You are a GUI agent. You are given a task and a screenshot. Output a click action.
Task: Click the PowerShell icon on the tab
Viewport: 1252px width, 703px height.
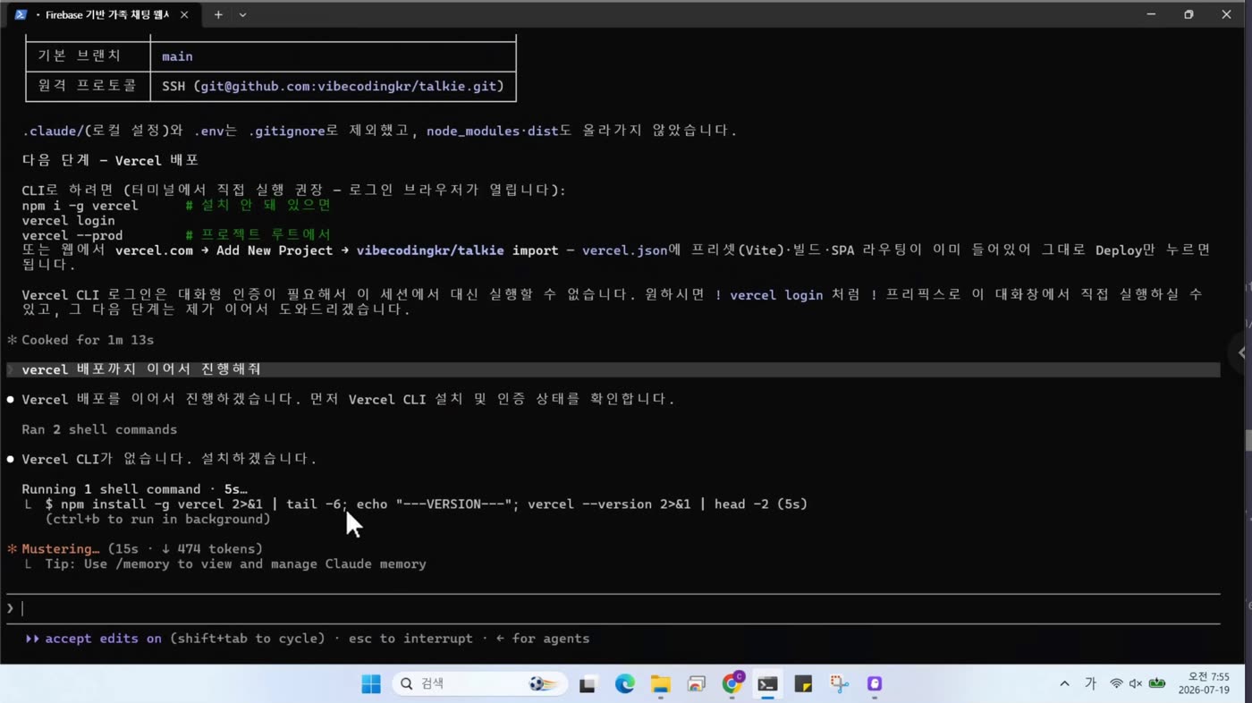pos(21,15)
